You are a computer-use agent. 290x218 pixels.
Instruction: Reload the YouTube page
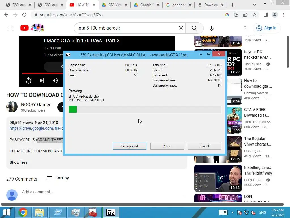24,15
